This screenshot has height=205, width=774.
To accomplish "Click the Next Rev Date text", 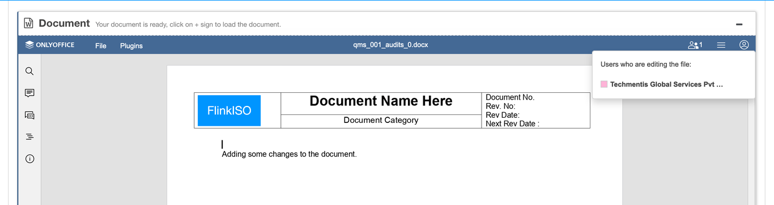I will click(x=512, y=123).
